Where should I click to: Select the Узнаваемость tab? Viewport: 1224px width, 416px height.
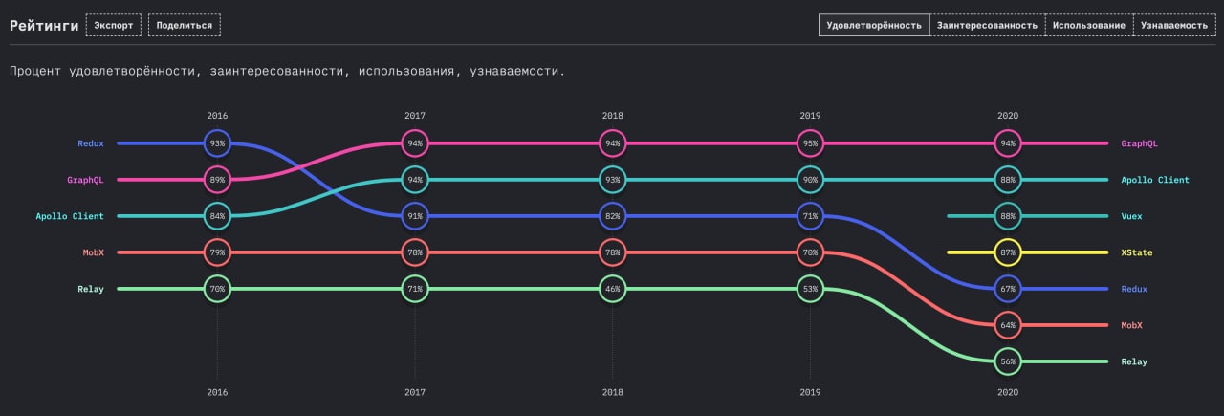coord(1173,25)
